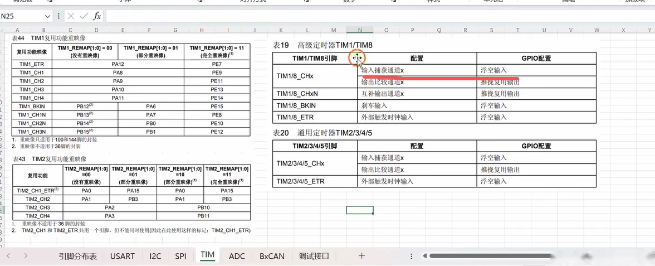Select column K header

click(x=281, y=30)
